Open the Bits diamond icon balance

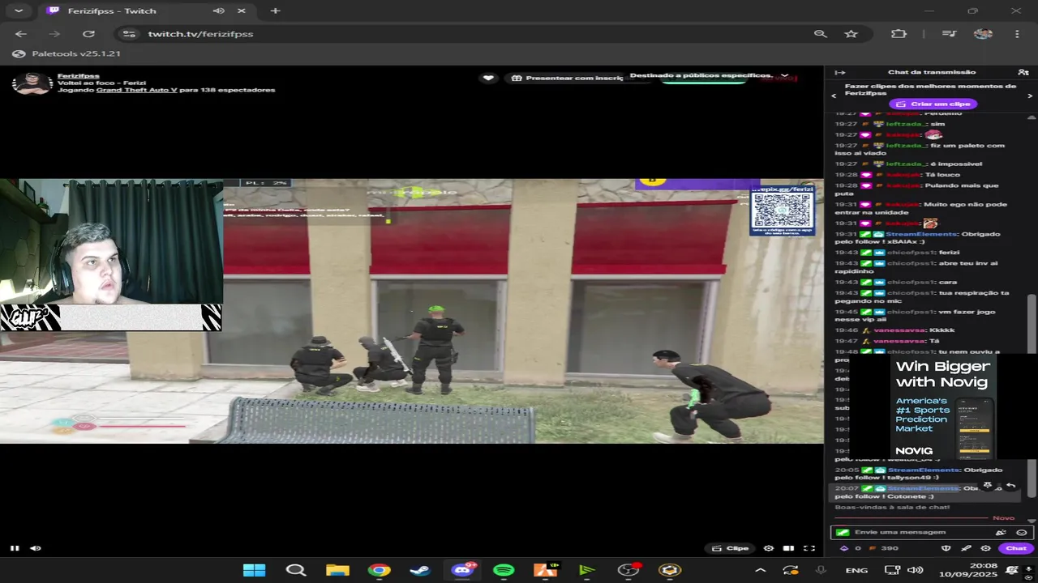pyautogui.click(x=843, y=548)
